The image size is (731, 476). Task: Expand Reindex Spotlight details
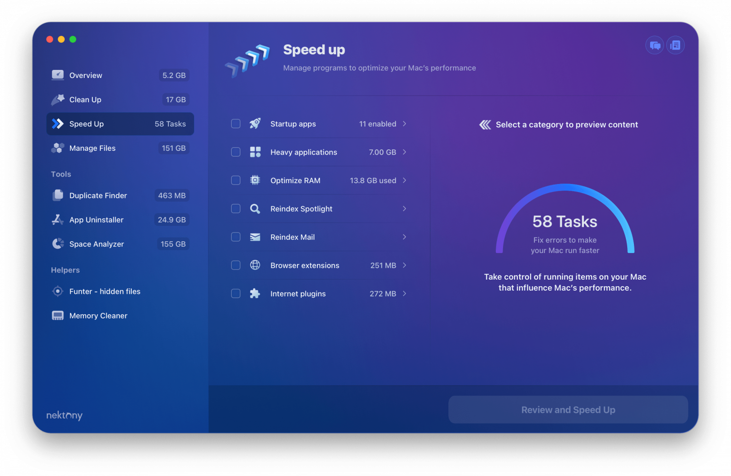click(405, 209)
